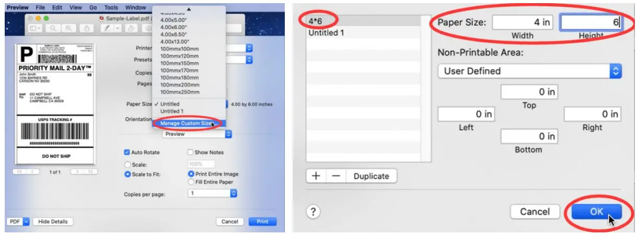Expand the User Defined non-printable area dropdown

tap(529, 71)
